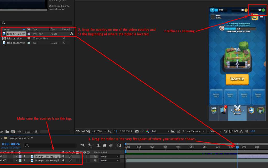Viewport: 268px width, 168px height.
Task: Select fake pr...video composition in Project panel
Action: tap(15, 38)
